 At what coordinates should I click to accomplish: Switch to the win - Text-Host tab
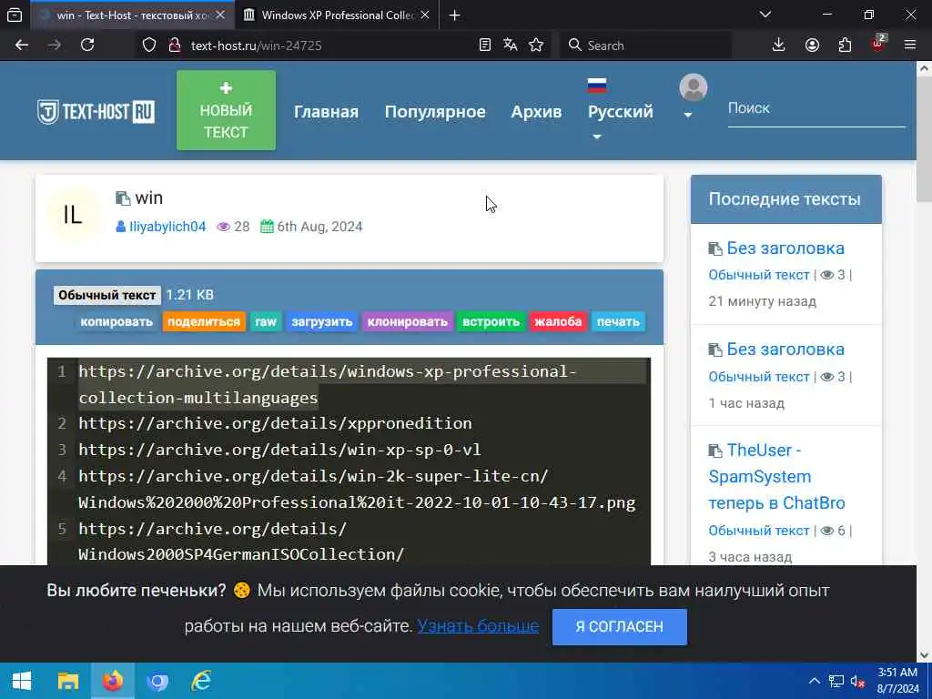point(132,15)
